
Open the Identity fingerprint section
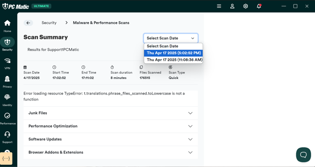click(7, 100)
